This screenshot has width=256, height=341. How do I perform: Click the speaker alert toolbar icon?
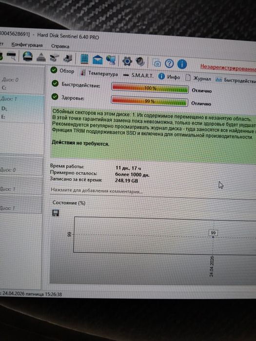coord(140,62)
